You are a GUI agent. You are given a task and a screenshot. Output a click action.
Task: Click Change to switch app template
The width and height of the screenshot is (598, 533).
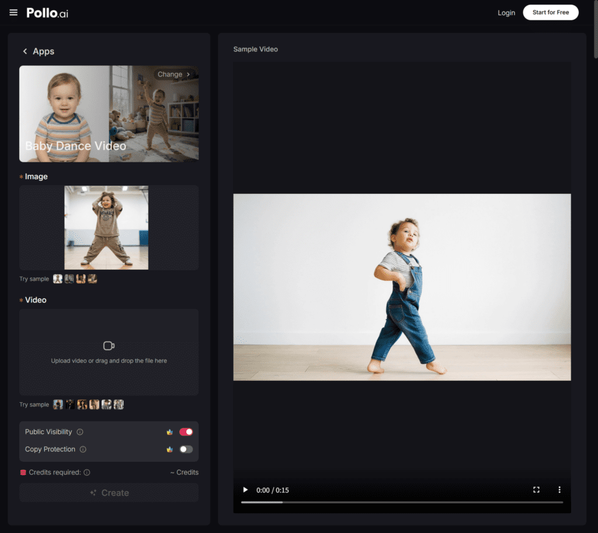173,74
